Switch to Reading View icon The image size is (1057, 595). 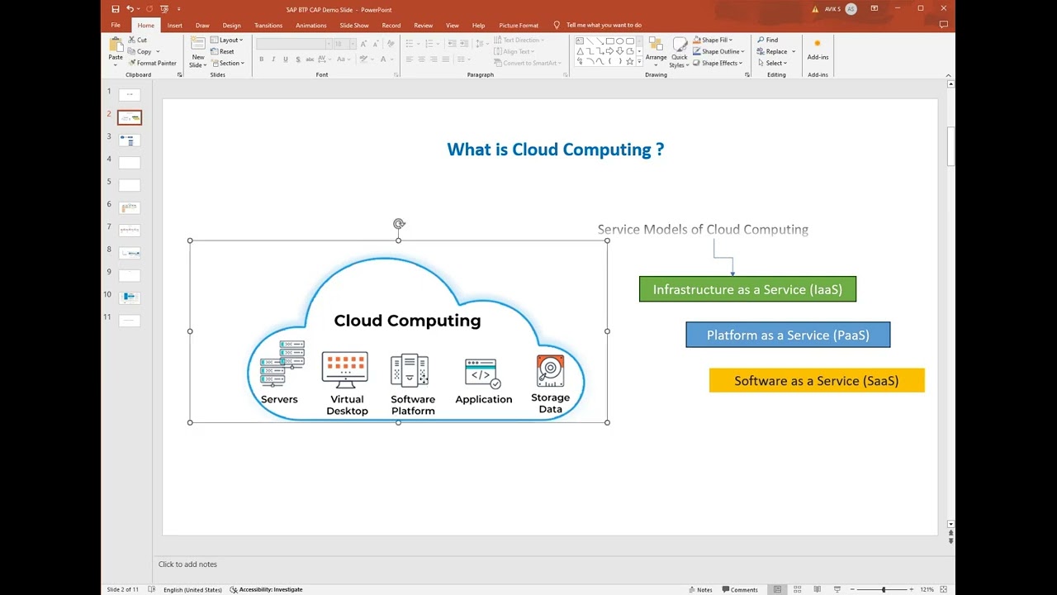[x=818, y=589]
